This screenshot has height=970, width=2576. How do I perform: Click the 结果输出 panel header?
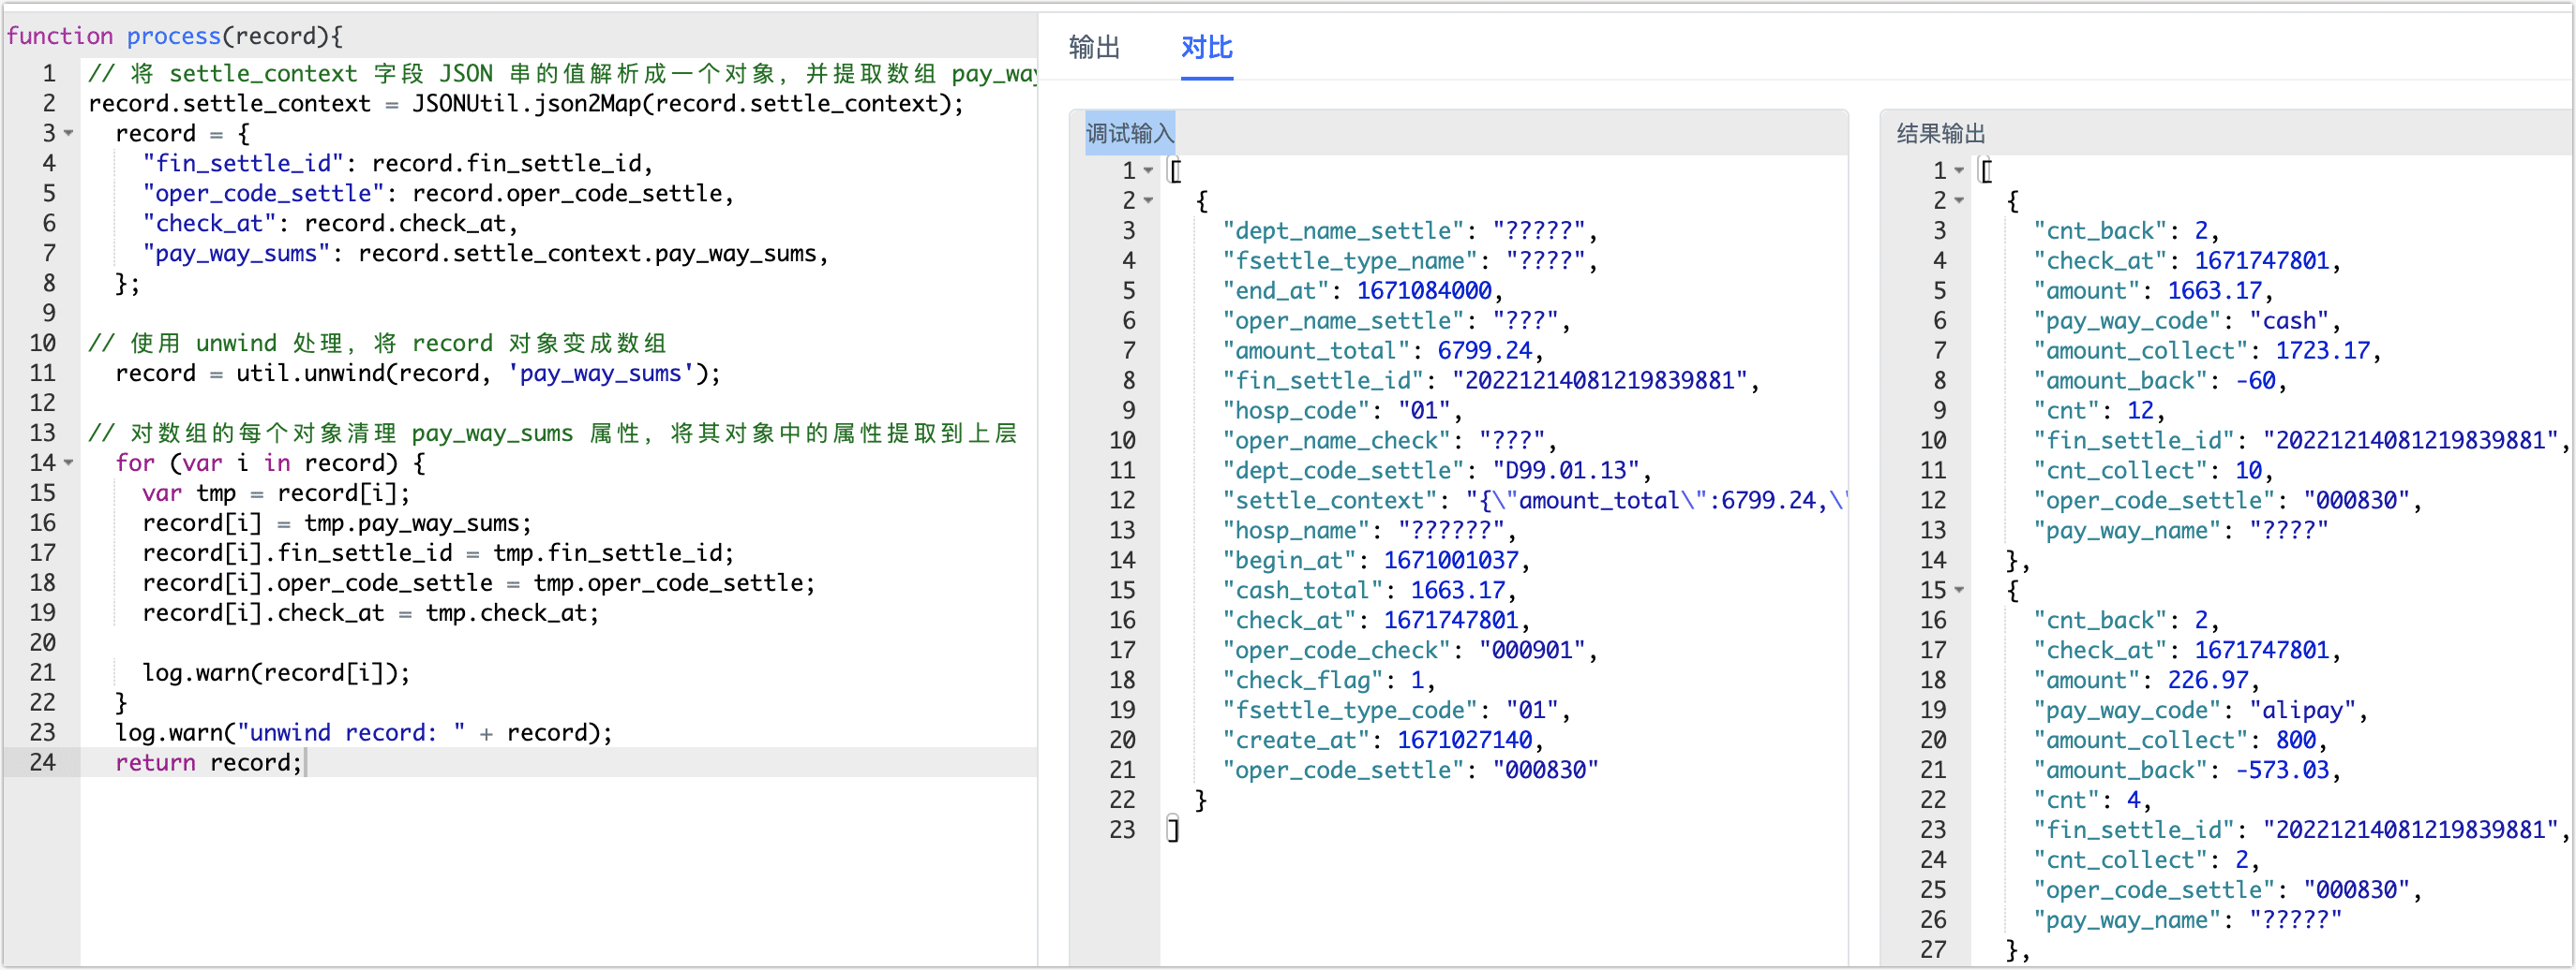click(1940, 133)
